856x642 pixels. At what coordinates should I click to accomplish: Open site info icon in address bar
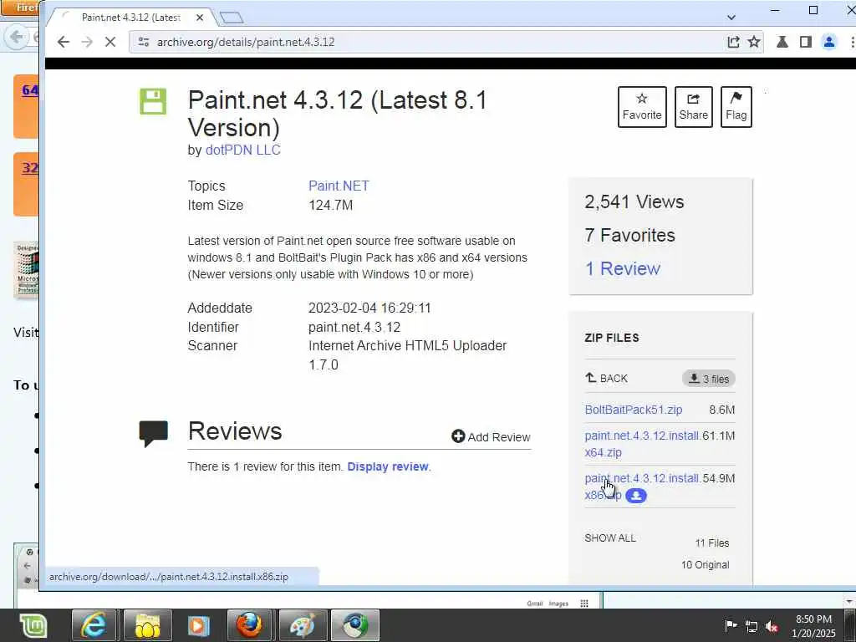pos(144,42)
